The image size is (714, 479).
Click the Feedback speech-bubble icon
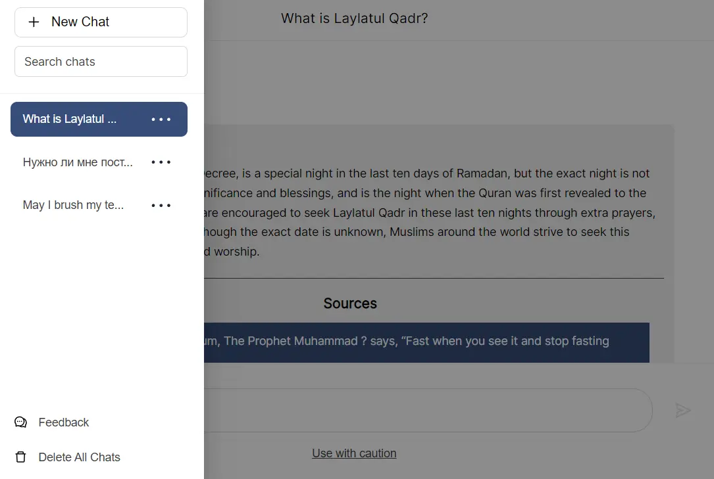20,422
